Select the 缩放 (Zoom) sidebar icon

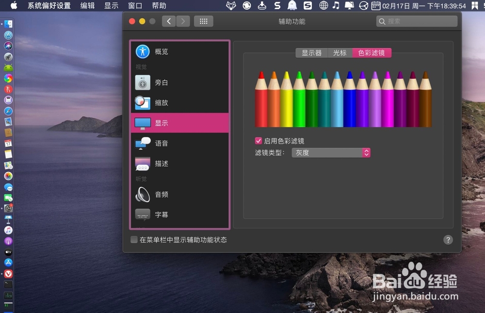pos(162,103)
